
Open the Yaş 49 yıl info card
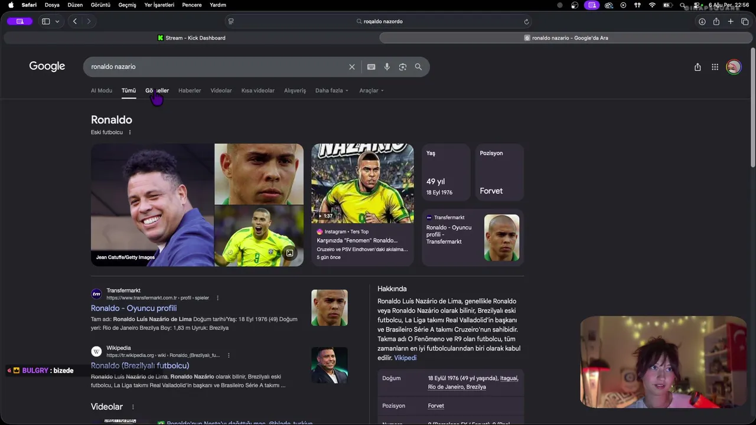pos(446,173)
